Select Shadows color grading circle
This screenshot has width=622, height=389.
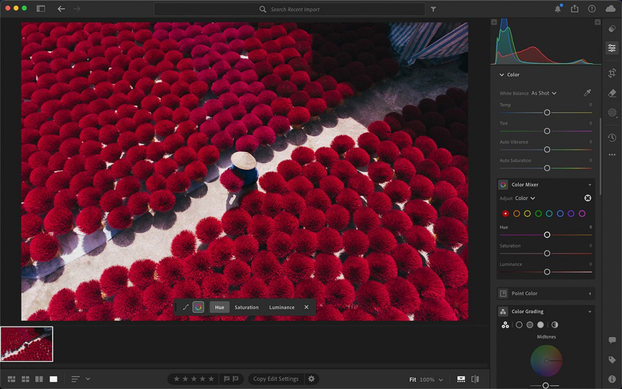click(519, 325)
